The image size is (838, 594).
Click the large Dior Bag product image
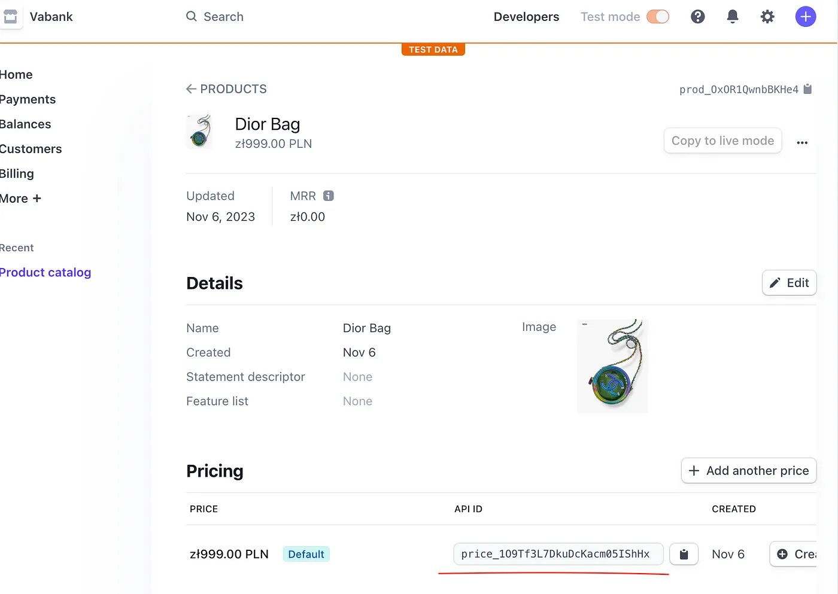(x=612, y=365)
